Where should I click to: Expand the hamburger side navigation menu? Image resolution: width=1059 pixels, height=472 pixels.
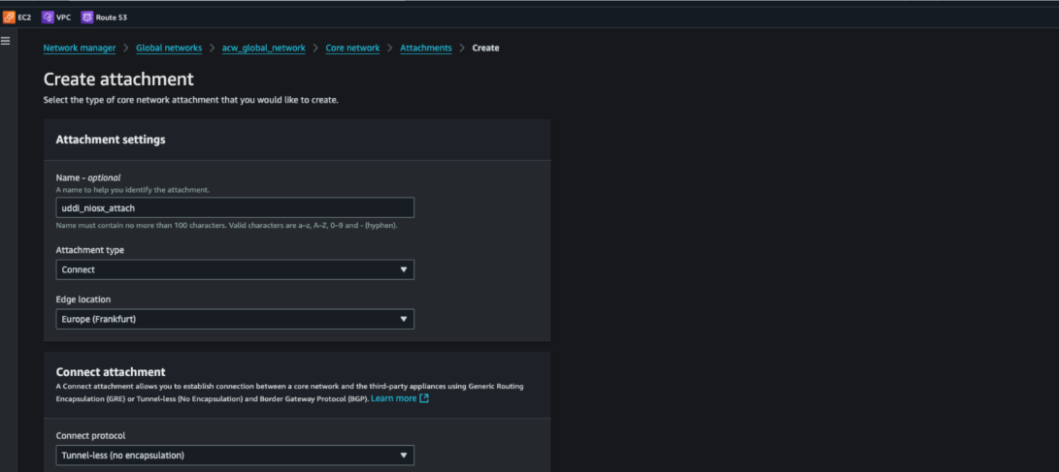pyautogui.click(x=6, y=41)
